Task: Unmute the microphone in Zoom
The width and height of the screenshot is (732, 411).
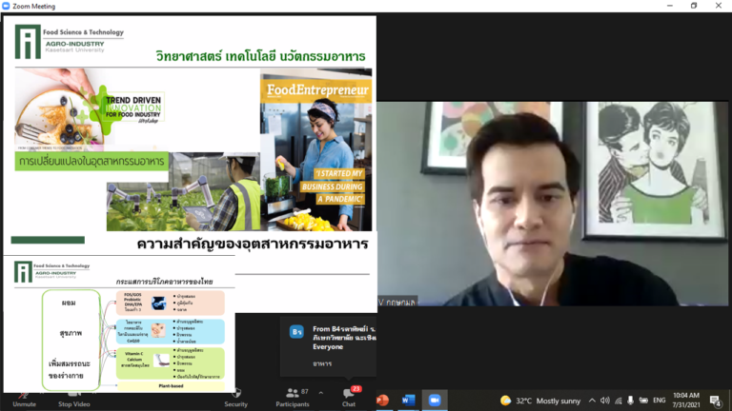Action: (x=24, y=396)
